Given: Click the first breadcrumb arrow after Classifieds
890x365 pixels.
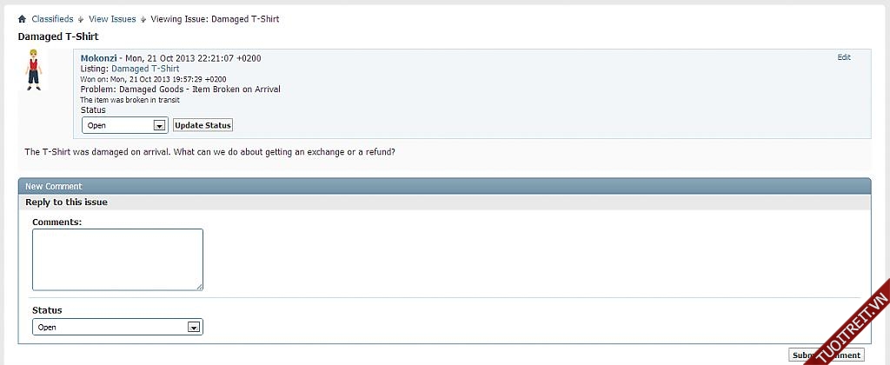Looking at the screenshot, I should point(81,19).
